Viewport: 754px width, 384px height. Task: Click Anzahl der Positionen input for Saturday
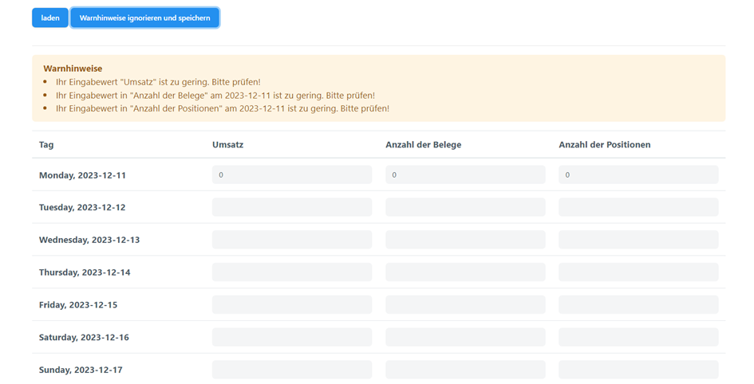click(638, 337)
